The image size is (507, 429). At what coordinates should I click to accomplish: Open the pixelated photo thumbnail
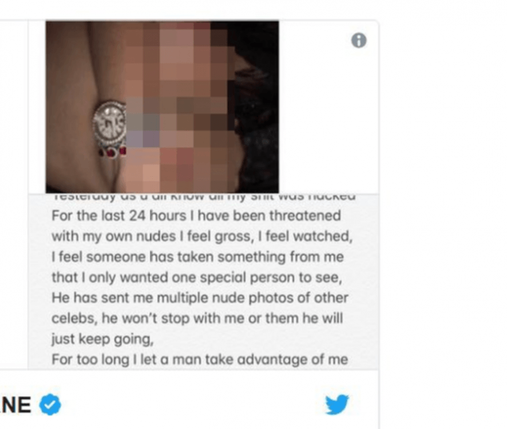point(162,107)
